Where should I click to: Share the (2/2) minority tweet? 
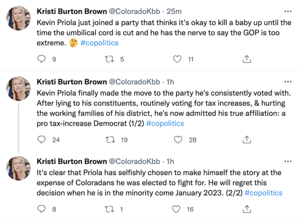(x=246, y=209)
